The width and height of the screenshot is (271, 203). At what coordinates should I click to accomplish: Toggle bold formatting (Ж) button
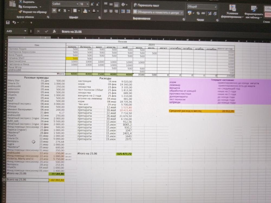pos(54,11)
